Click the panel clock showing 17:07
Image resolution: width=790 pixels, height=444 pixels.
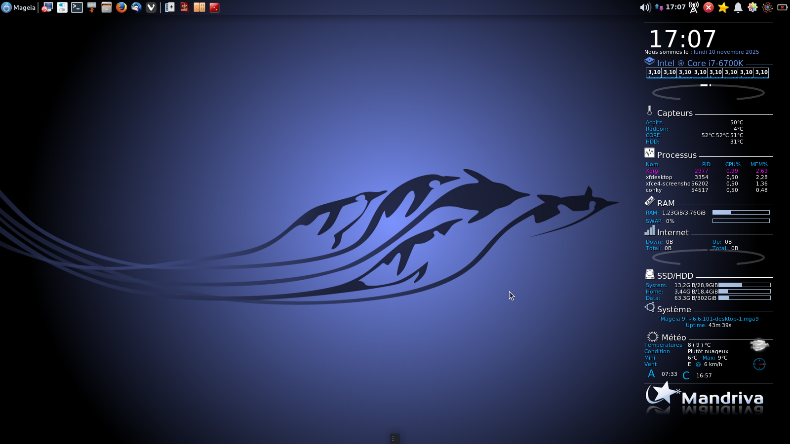675,7
